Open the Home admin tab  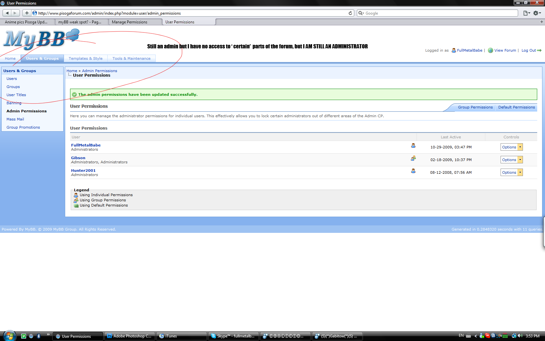(x=10, y=58)
